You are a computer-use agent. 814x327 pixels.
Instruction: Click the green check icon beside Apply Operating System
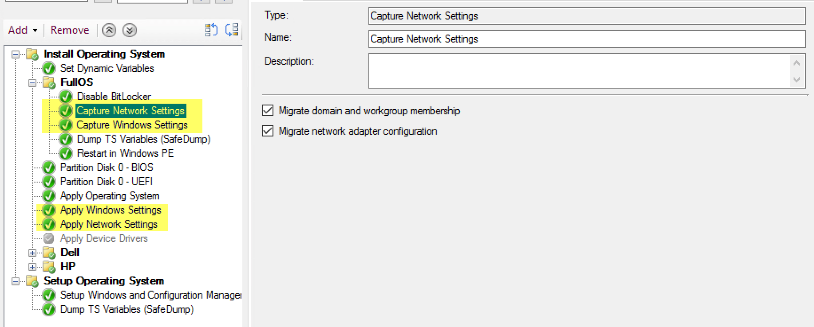49,196
